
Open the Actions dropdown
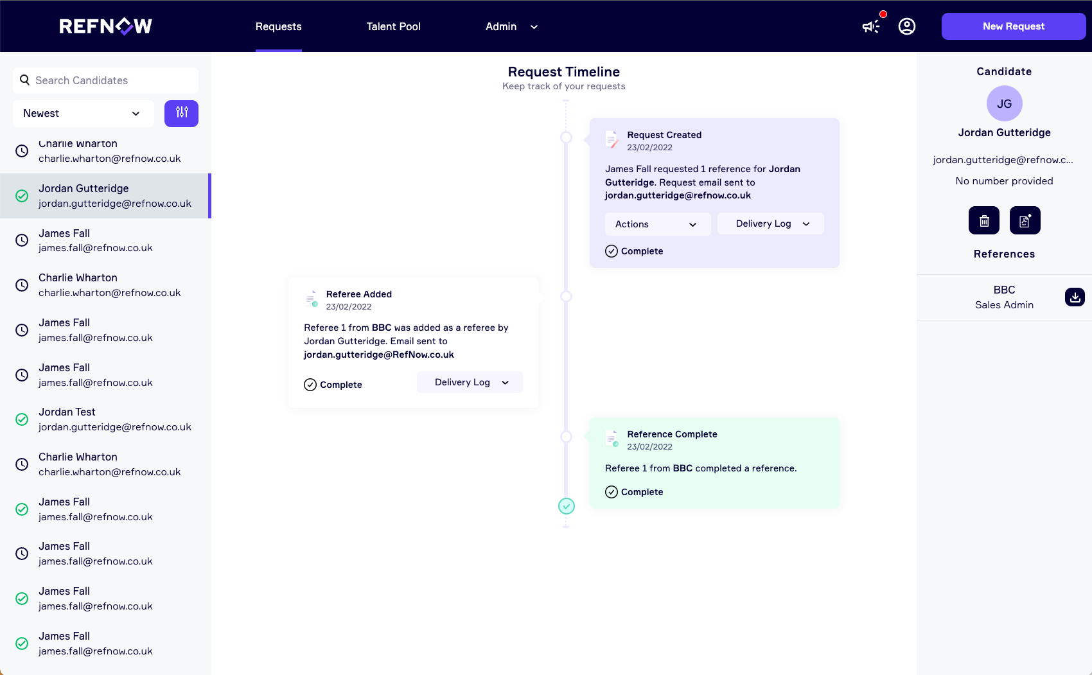coord(657,224)
